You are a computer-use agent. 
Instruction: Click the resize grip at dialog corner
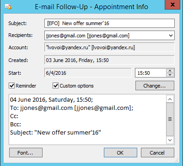(177, 161)
